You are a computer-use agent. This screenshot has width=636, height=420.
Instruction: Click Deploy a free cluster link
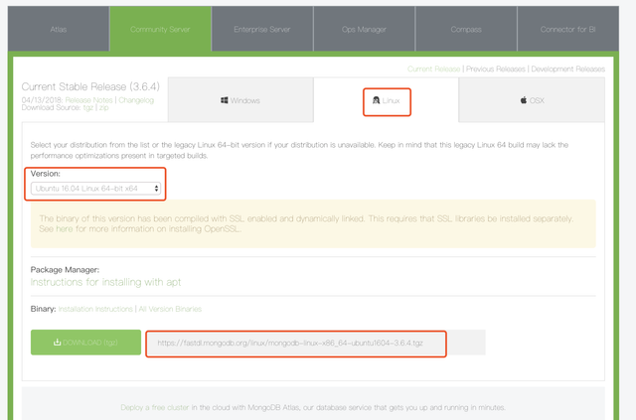pos(155,407)
